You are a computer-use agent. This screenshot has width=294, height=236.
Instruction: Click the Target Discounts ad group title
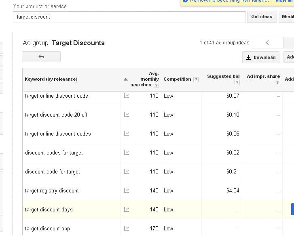(78, 43)
